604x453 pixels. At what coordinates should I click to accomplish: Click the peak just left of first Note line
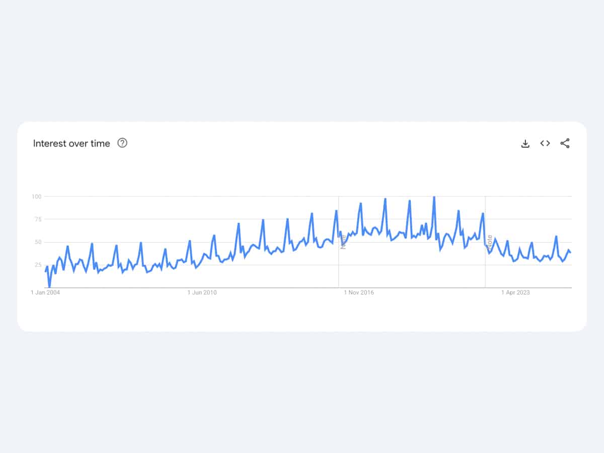[336, 211]
